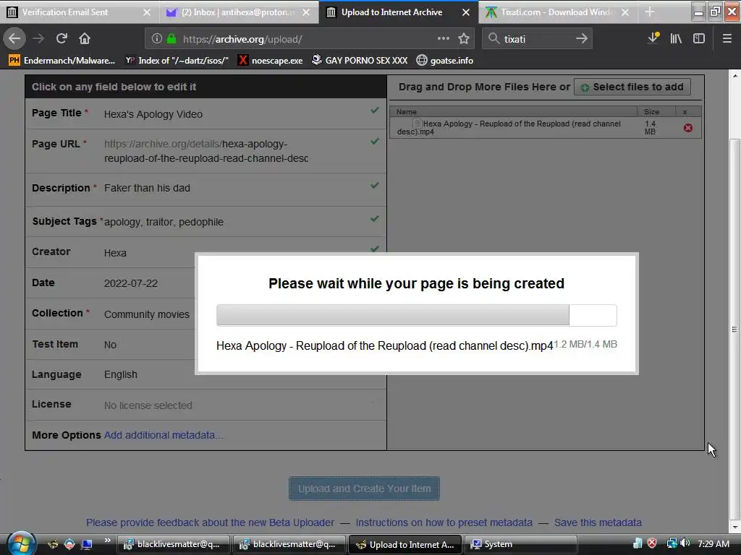Click the red security shield tray icon
Screen dimensions: 741x555
(x=652, y=543)
